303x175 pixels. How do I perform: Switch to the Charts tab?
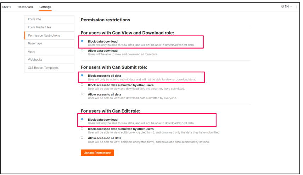tap(6, 7)
